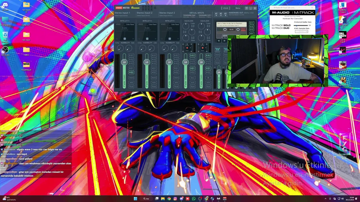Open M-Audio app from taskbar
Screen dimensions: 360x202
pyautogui.click(x=219, y=199)
